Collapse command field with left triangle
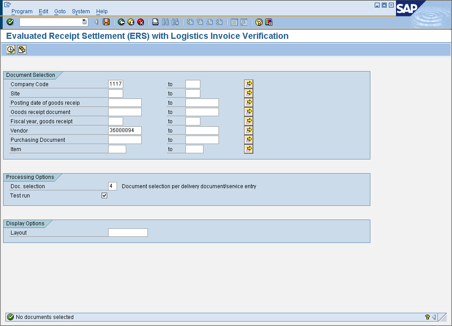 (x=97, y=22)
